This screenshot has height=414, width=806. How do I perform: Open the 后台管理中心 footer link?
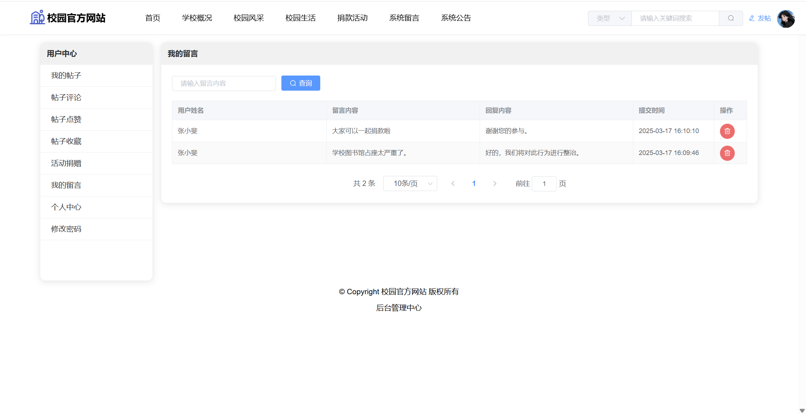(x=399, y=308)
